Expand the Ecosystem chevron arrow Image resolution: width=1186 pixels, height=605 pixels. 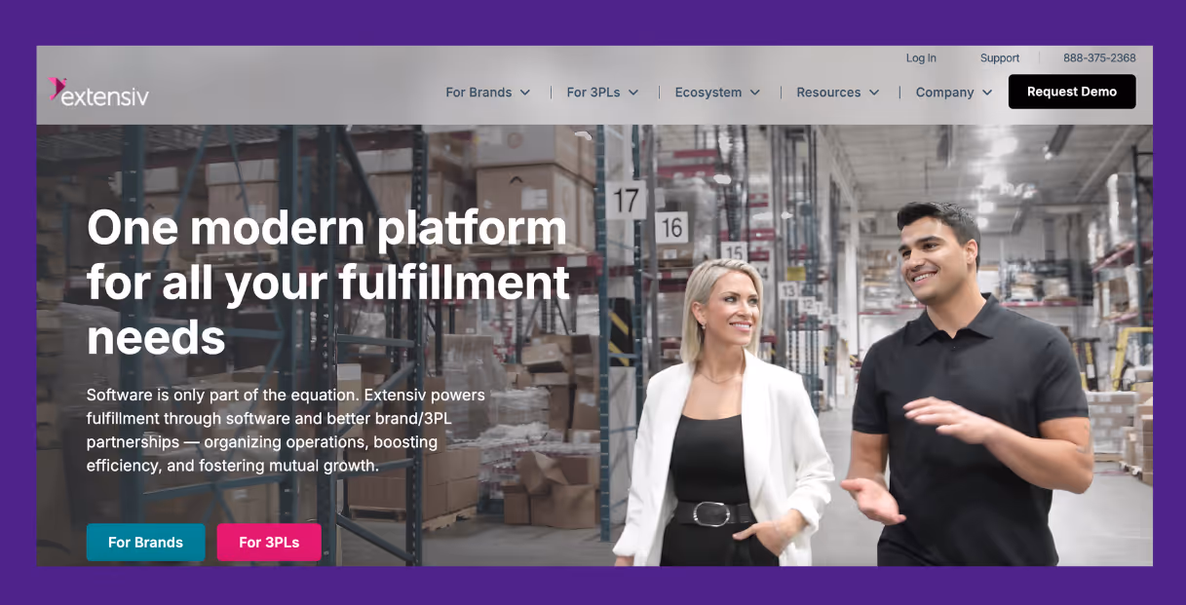(755, 93)
